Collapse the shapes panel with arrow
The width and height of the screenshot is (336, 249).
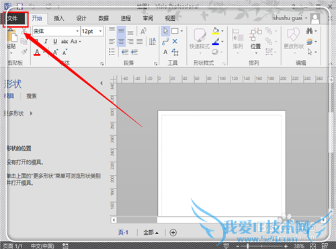point(101,83)
